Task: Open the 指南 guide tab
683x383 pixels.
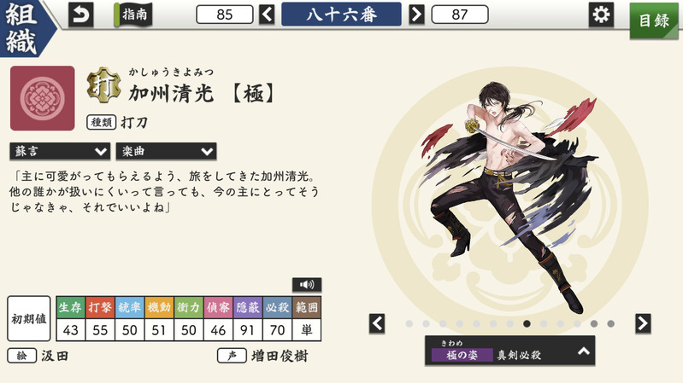Action: tap(133, 15)
